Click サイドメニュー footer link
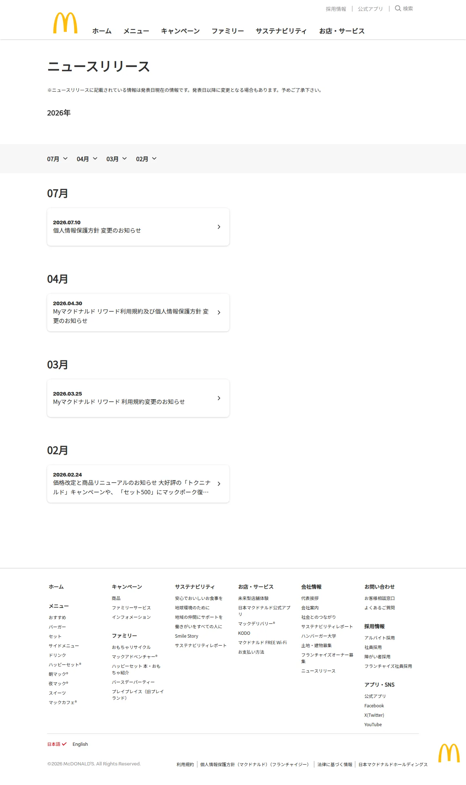Screen dimensions: 466x785 (x=64, y=646)
